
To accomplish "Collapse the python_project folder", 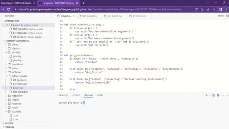I will click(6, 76).
